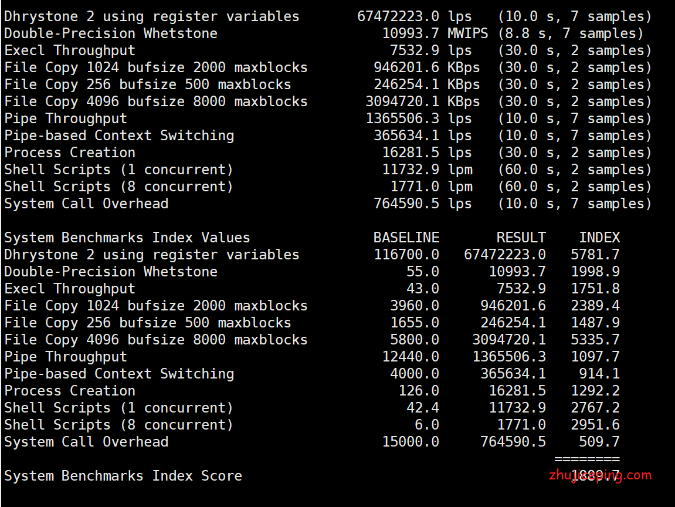Click the INDEX column header
The height and width of the screenshot is (507, 675).
tap(599, 238)
